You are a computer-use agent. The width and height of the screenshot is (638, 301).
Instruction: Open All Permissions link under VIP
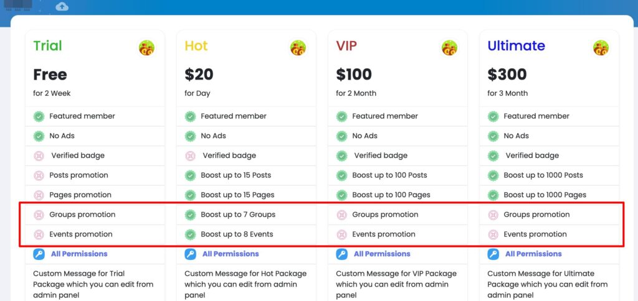(x=382, y=254)
